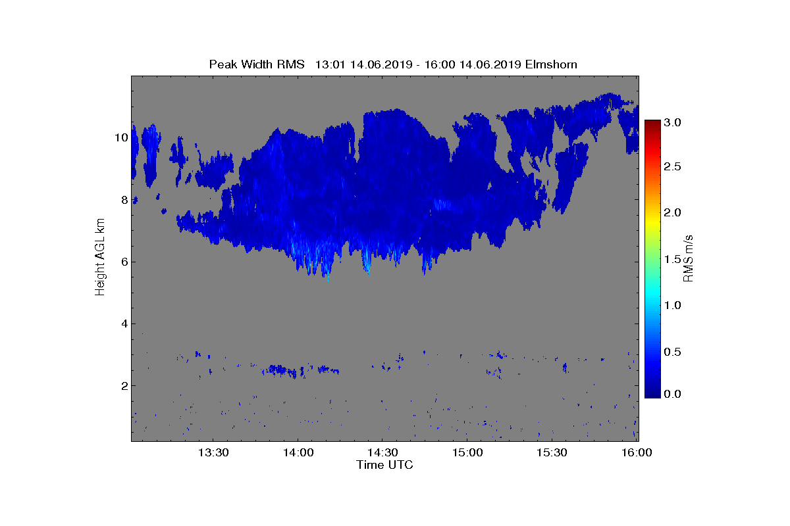Click the colorbar value "0.5"

[673, 351]
